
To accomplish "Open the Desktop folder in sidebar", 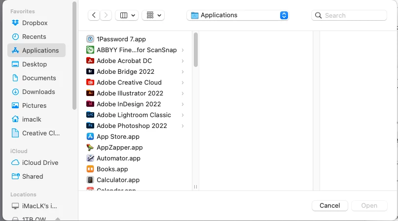I will click(x=36, y=64).
